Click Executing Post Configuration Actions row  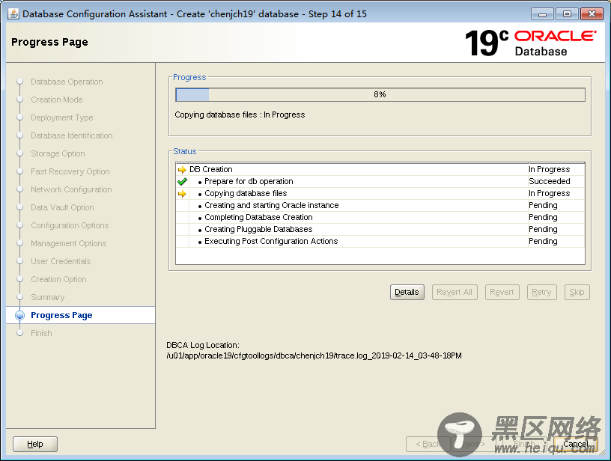click(380, 242)
